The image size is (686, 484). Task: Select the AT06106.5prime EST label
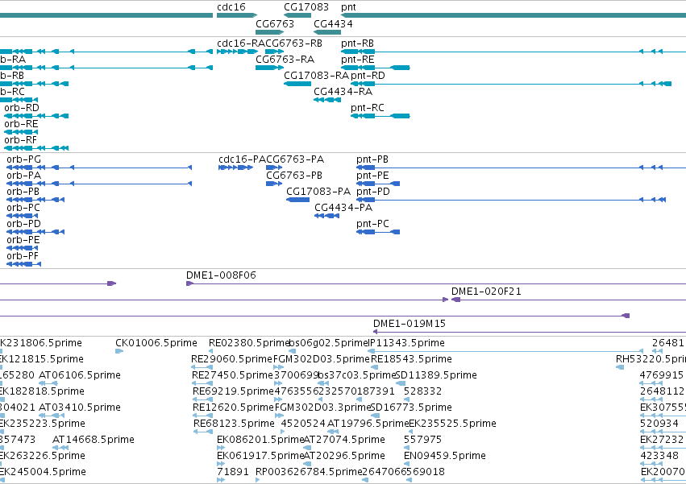point(80,375)
